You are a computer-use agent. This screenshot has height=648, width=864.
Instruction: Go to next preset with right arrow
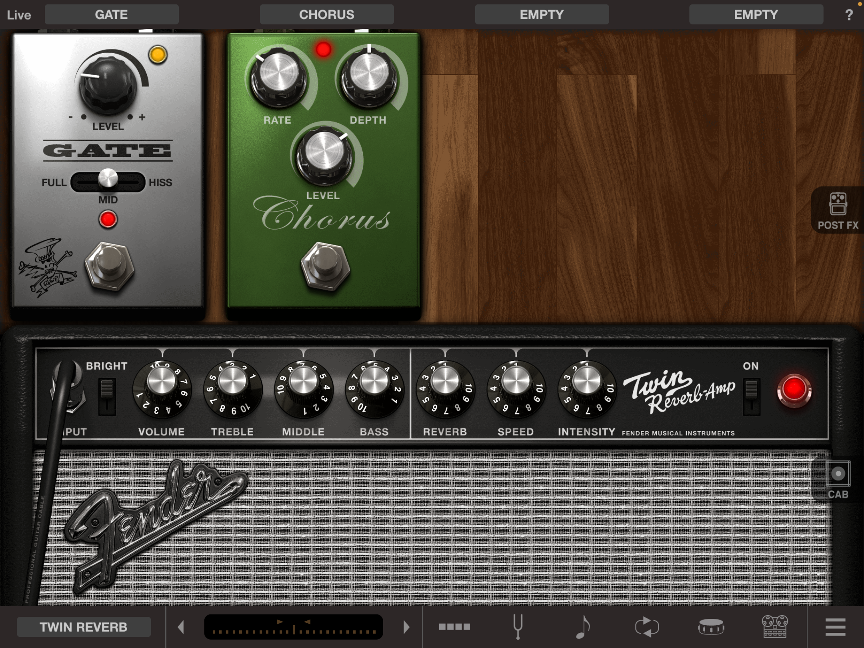pyautogui.click(x=406, y=627)
